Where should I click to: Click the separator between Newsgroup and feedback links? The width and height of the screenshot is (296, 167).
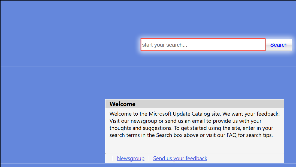149,159
